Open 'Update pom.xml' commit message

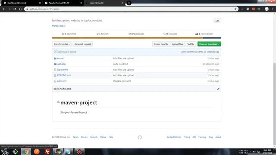122,81
